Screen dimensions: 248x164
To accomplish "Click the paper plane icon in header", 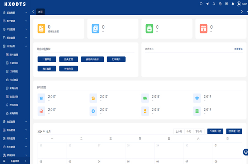I will [207, 4].
